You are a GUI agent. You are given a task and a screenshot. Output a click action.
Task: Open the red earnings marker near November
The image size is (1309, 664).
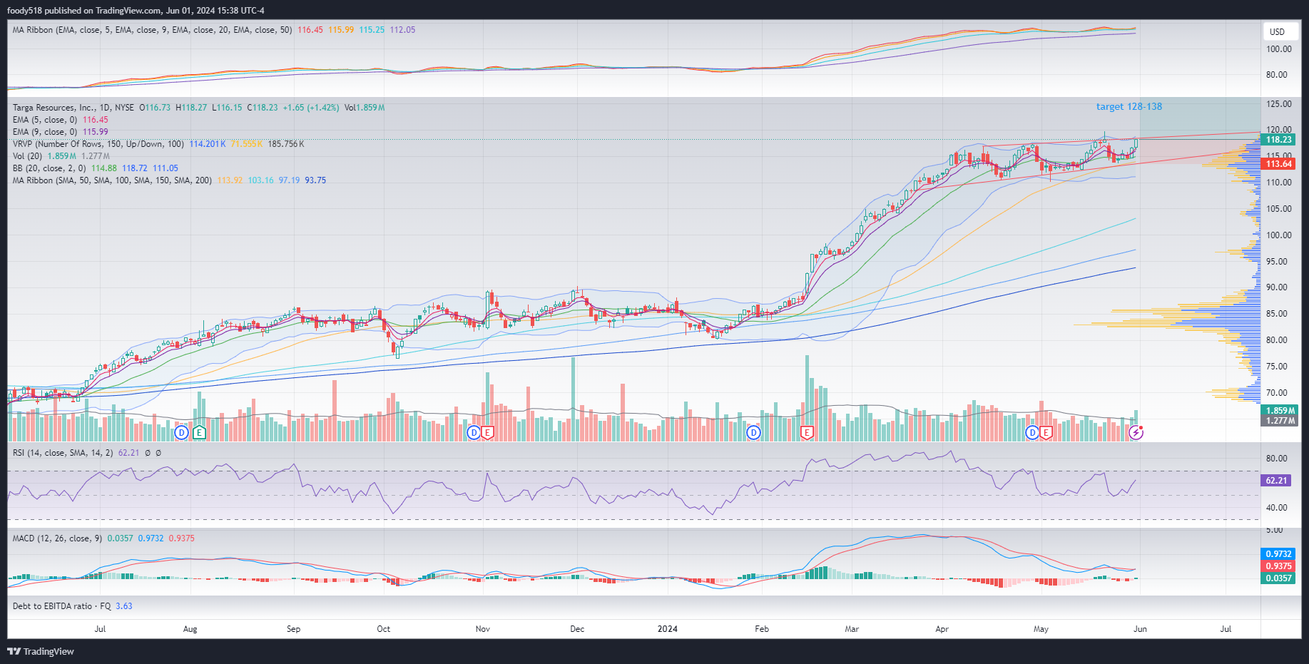[487, 432]
